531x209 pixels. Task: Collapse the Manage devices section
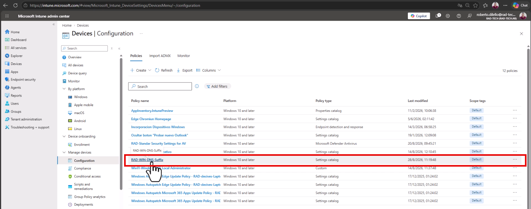point(64,152)
